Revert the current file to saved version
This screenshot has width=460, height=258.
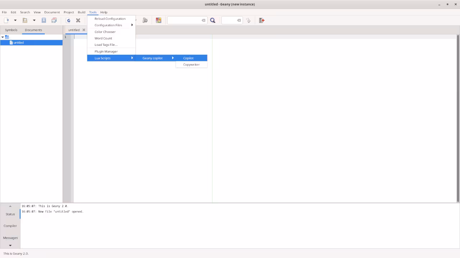[69, 20]
